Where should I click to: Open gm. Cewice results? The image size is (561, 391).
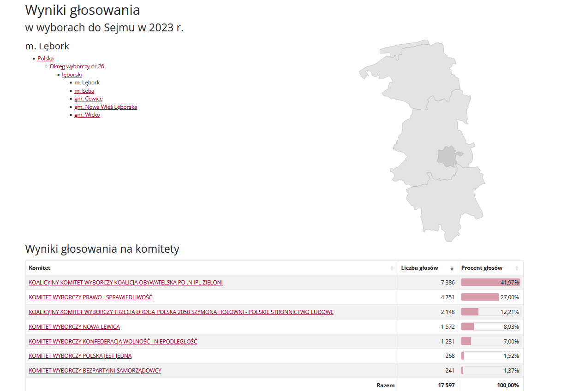[88, 99]
